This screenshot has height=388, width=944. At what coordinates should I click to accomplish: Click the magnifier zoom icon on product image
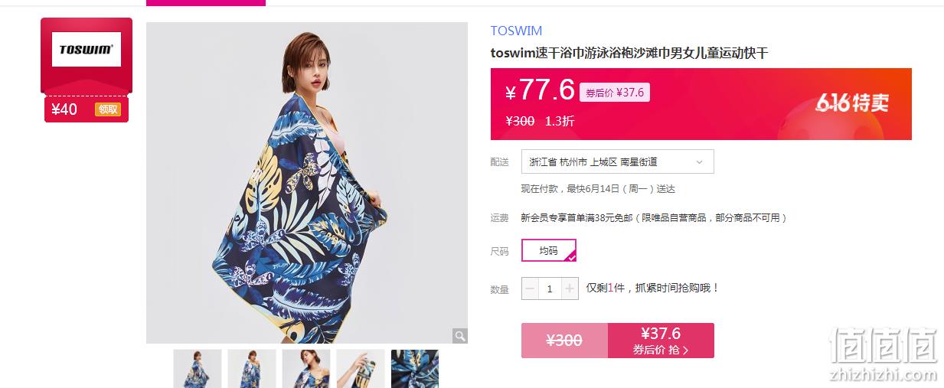tap(459, 335)
